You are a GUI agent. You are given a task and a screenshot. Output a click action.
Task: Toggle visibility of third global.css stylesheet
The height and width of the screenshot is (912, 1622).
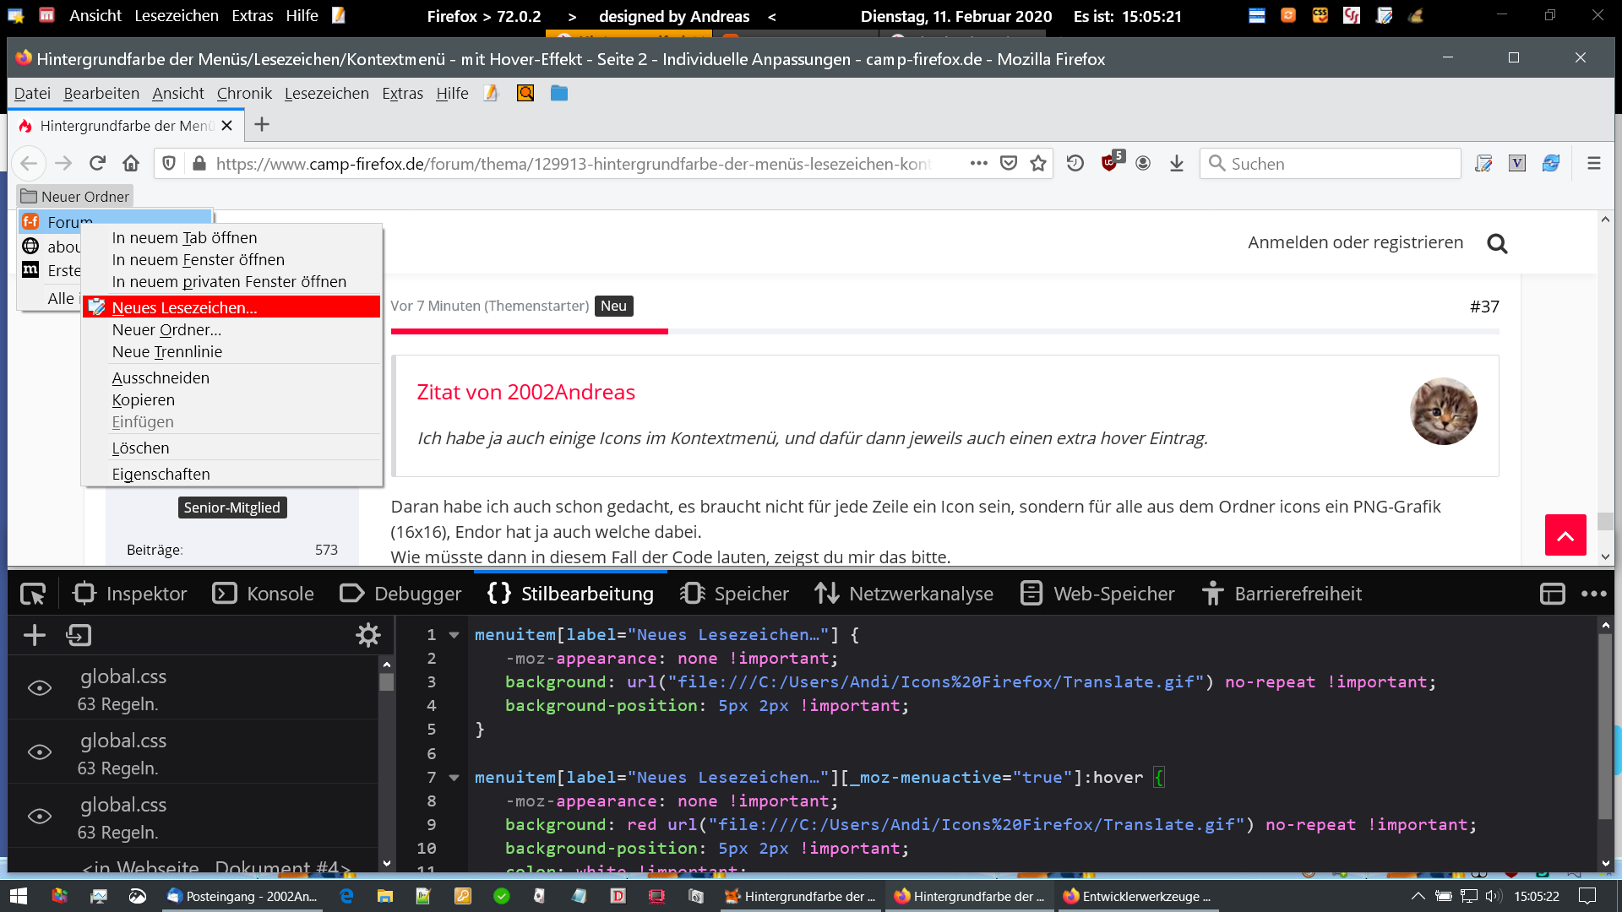click(x=40, y=817)
